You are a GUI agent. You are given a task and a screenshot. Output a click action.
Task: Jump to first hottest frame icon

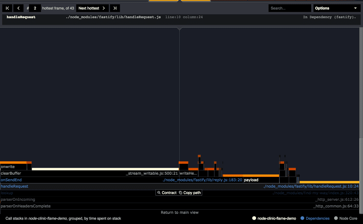[7, 8]
